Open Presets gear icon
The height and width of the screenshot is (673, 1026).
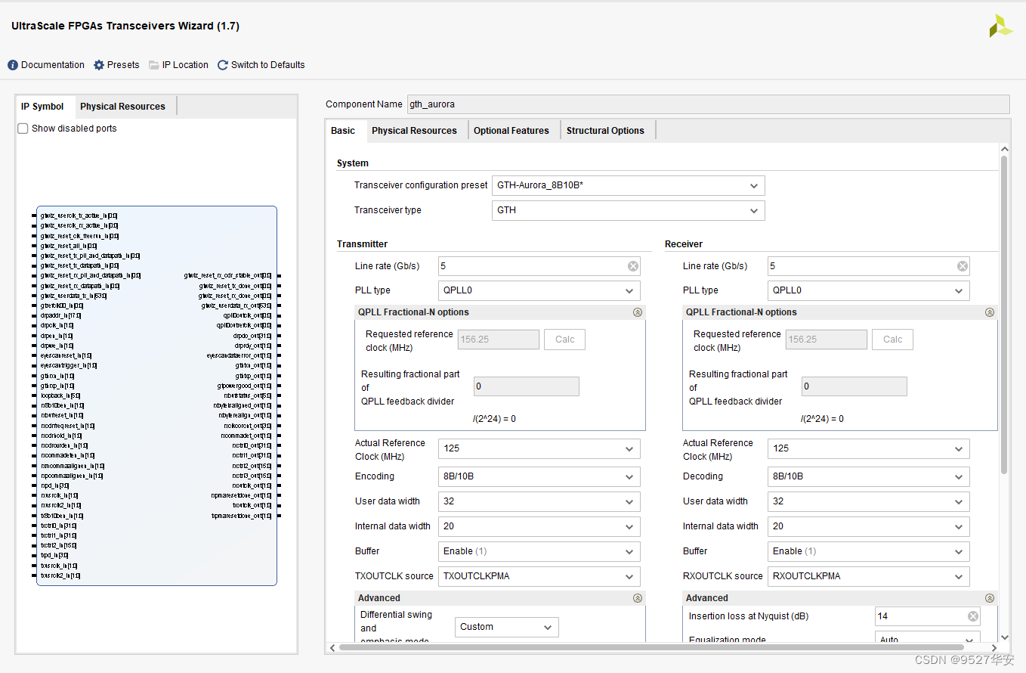99,65
